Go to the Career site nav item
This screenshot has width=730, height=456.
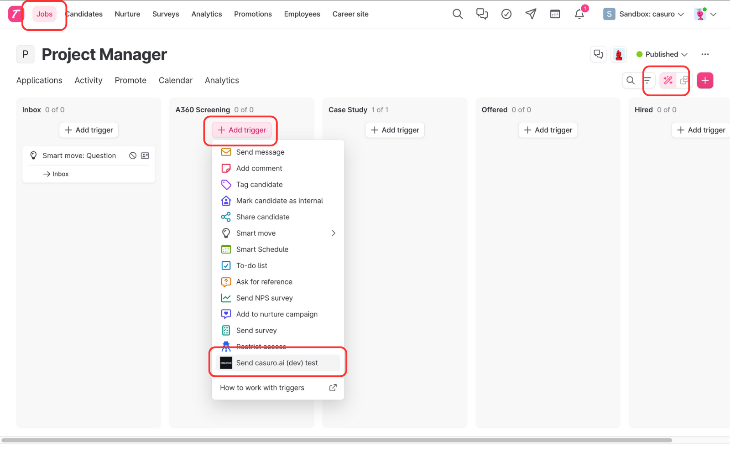pyautogui.click(x=350, y=14)
